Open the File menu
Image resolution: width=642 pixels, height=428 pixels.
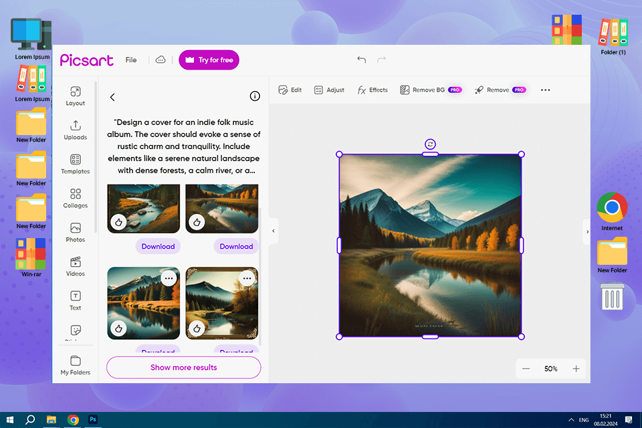coord(131,60)
